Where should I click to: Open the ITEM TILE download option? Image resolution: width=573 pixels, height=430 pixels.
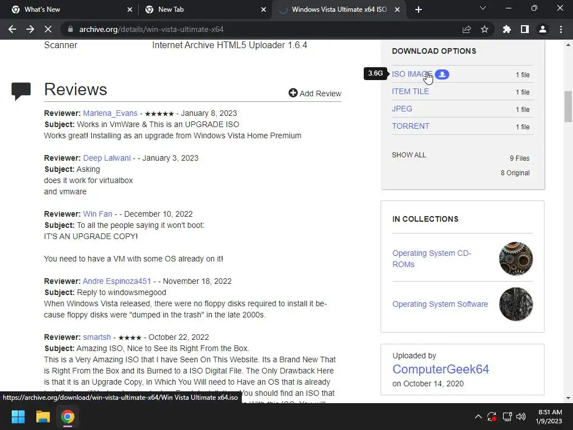(x=410, y=91)
